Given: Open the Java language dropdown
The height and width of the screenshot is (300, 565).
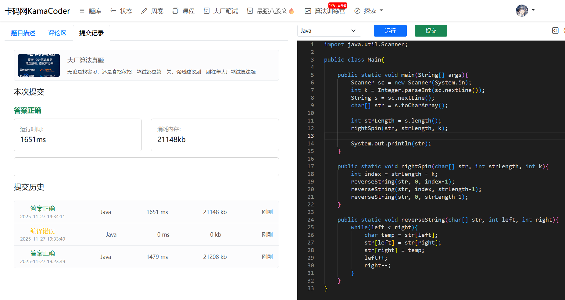Looking at the screenshot, I should pyautogui.click(x=329, y=31).
